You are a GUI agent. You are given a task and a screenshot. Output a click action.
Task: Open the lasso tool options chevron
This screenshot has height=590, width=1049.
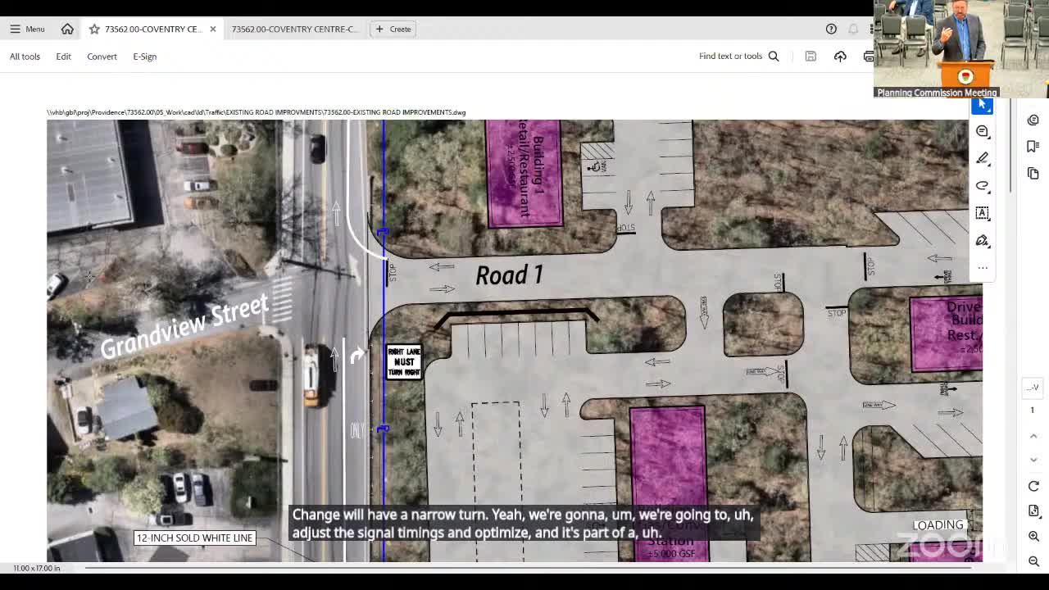point(989,191)
